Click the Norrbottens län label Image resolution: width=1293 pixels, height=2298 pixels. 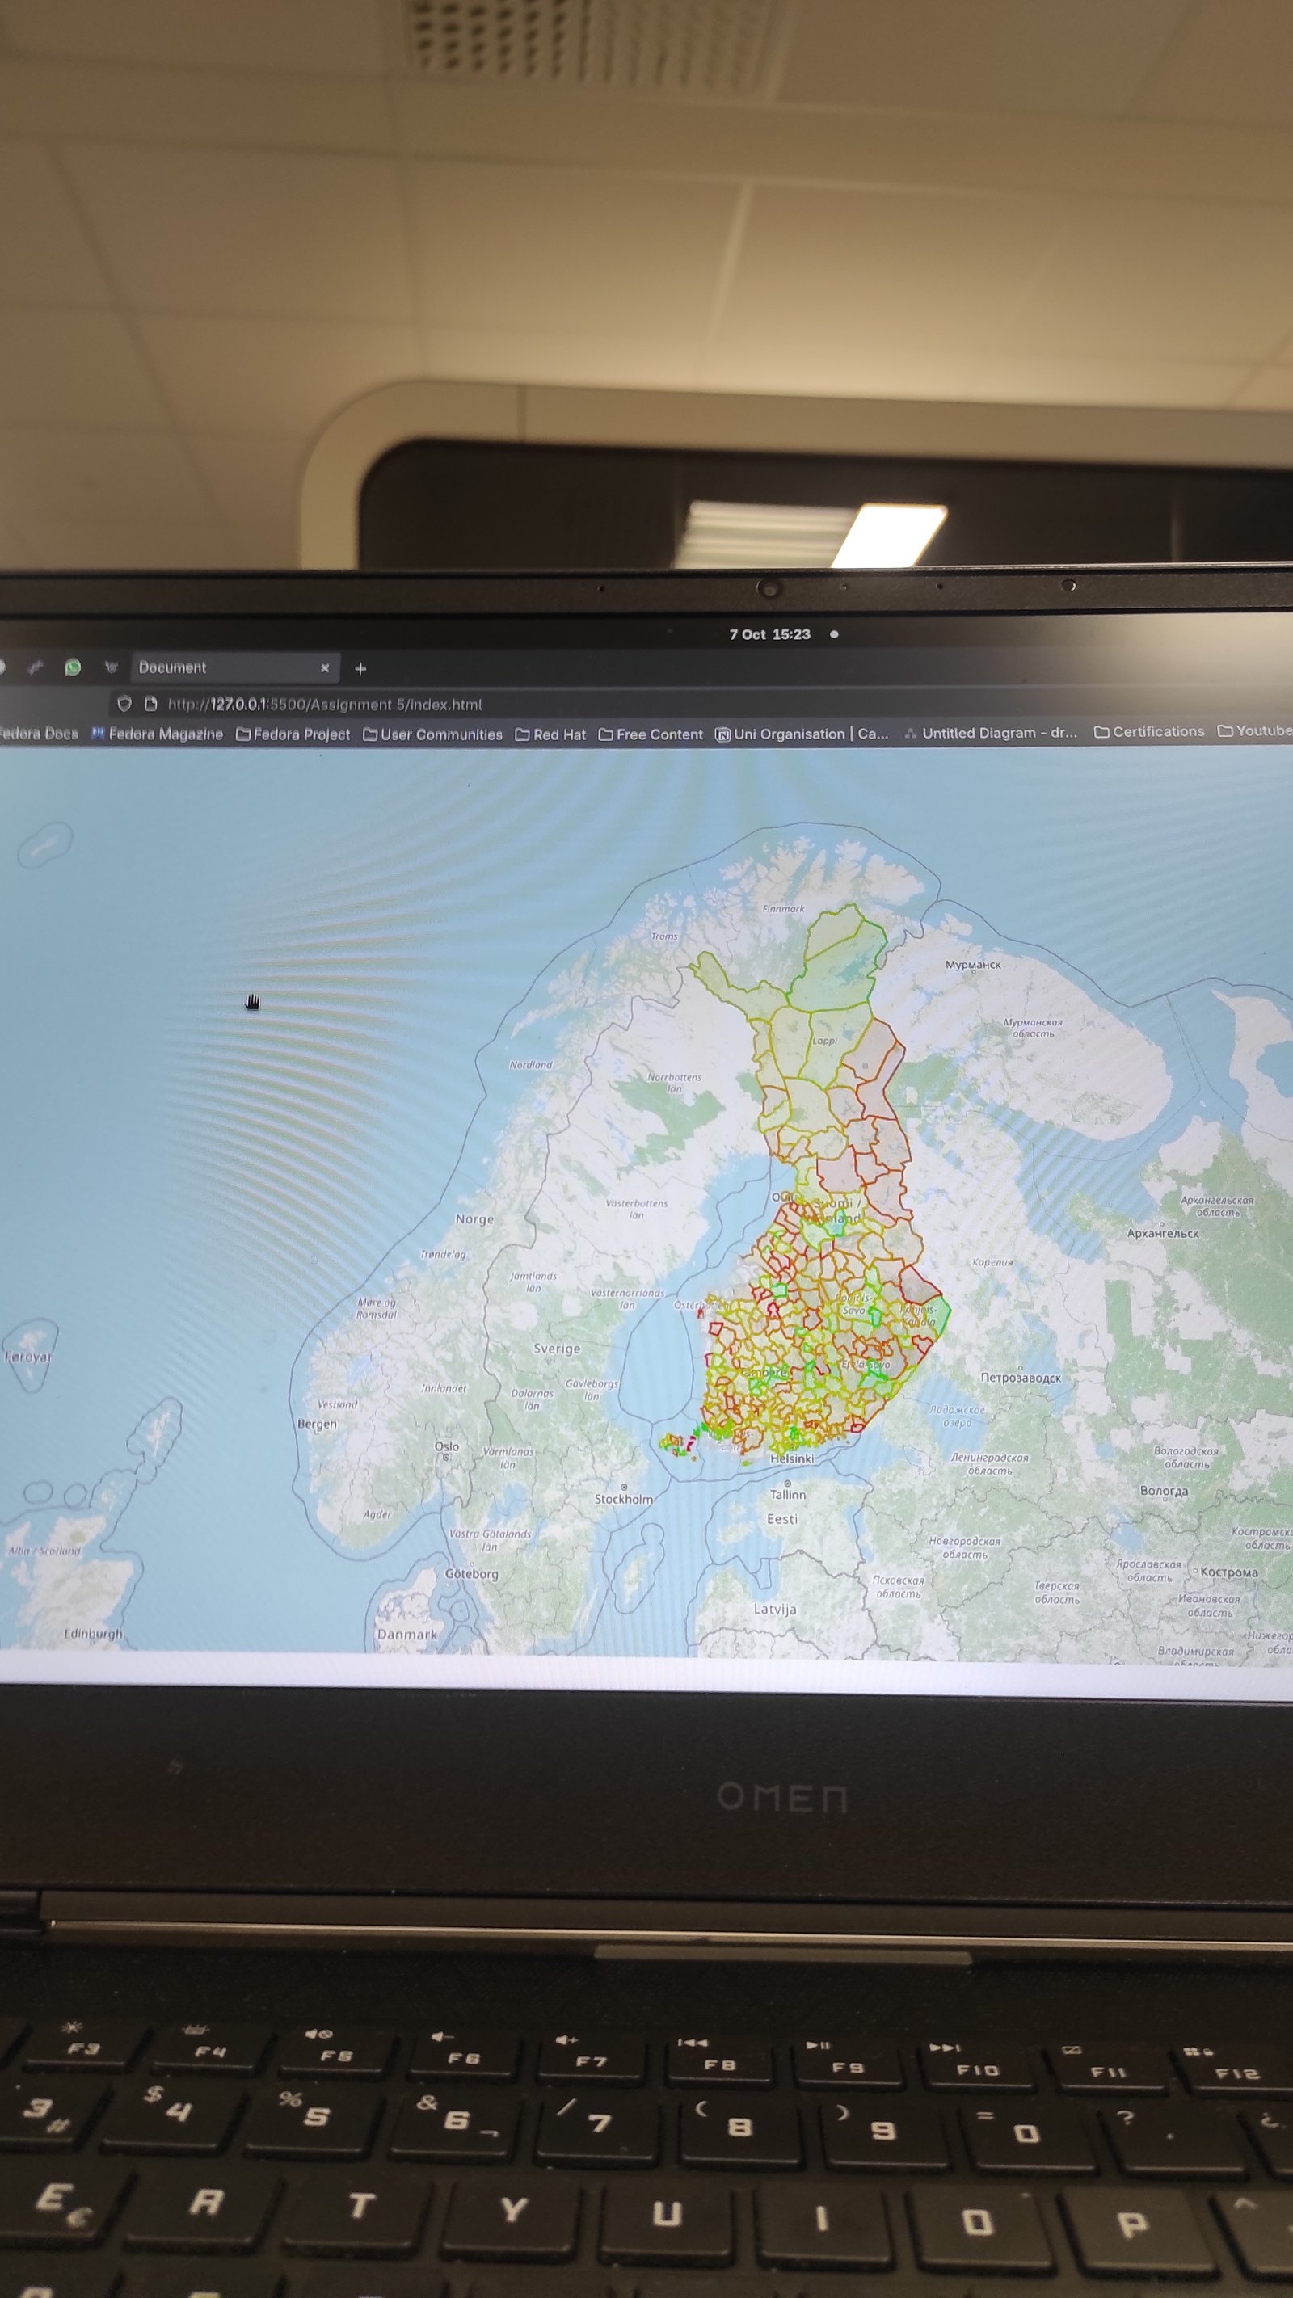tap(675, 1082)
